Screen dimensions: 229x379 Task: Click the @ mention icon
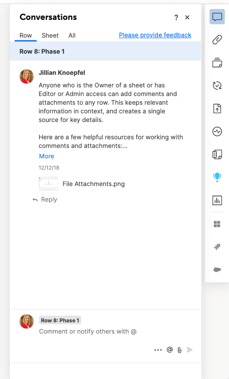pyautogui.click(x=170, y=350)
